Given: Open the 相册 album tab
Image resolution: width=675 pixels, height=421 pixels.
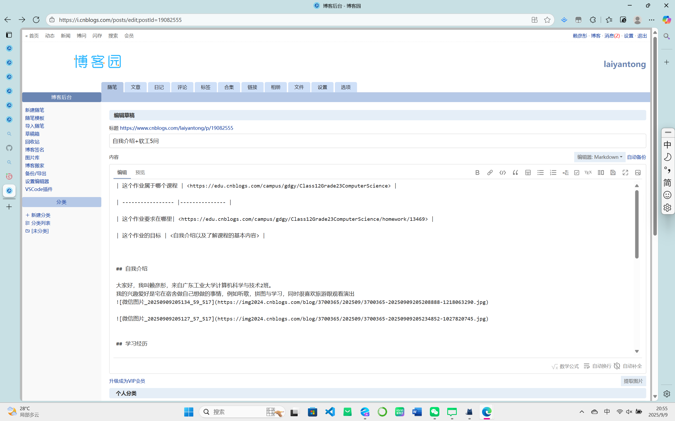Looking at the screenshot, I should tap(275, 87).
